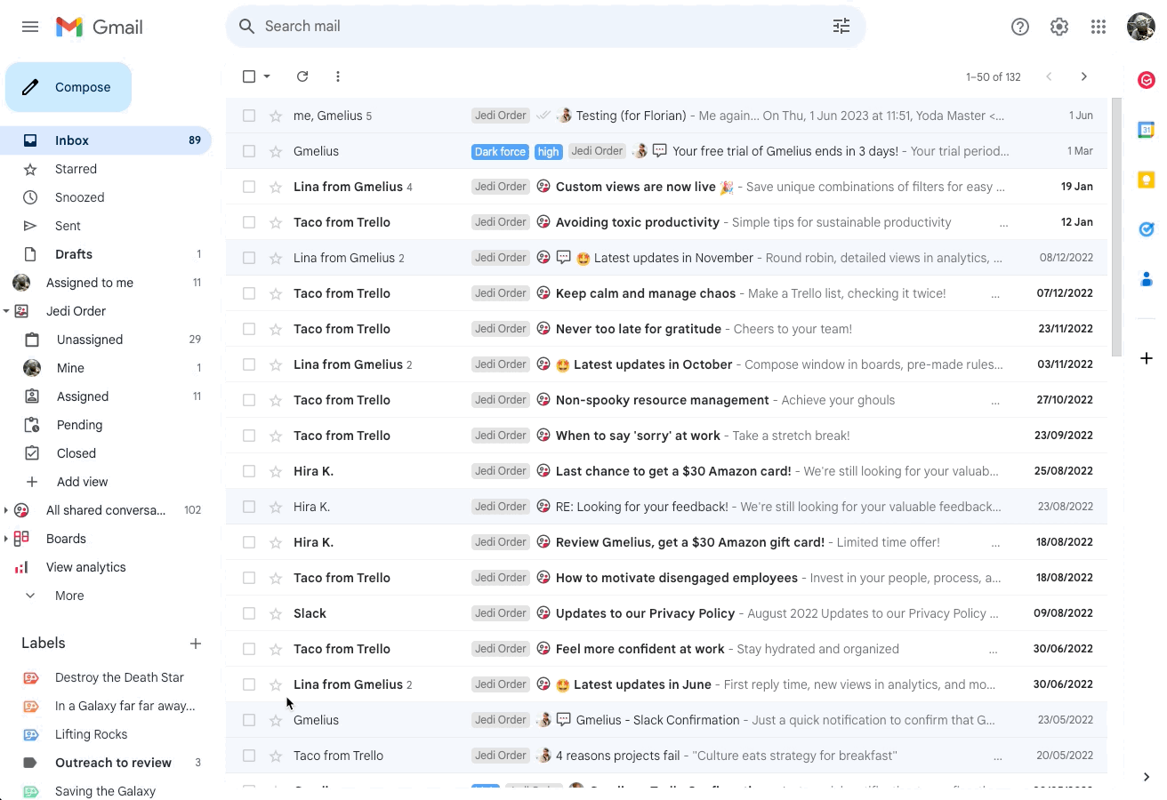
Task: Tick the 'Never too late for gratitude' checkbox
Action: 249,329
